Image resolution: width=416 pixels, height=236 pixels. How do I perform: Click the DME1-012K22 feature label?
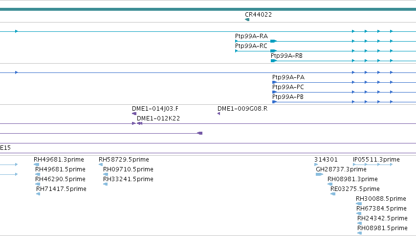158,118
